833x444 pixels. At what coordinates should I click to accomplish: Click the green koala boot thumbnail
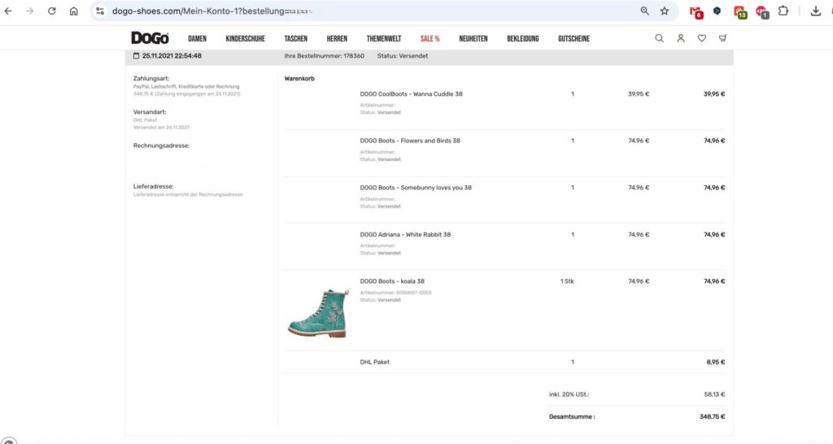click(319, 313)
